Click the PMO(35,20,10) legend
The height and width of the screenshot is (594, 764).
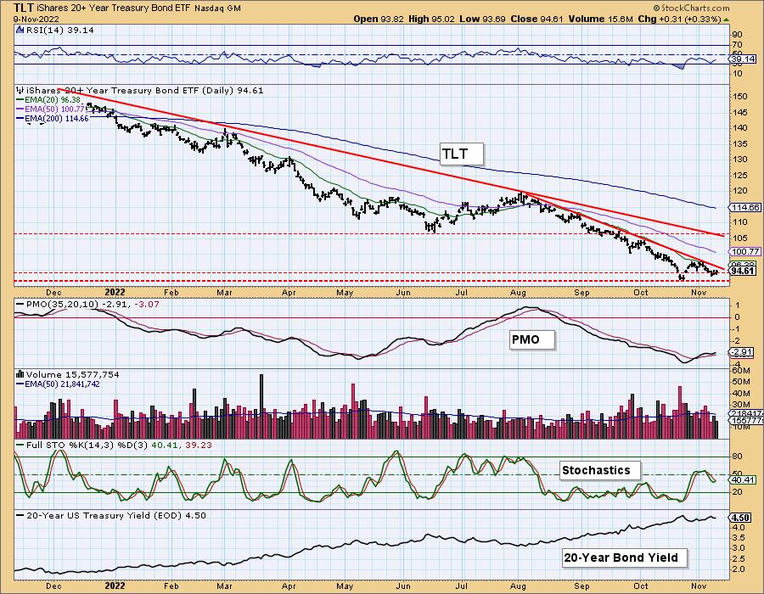[x=87, y=305]
